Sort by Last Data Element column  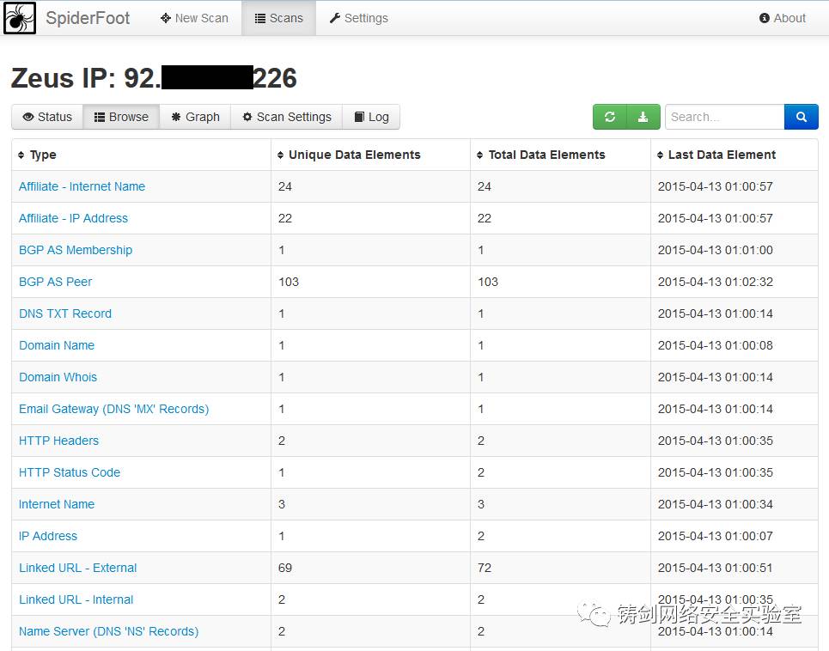pos(716,155)
